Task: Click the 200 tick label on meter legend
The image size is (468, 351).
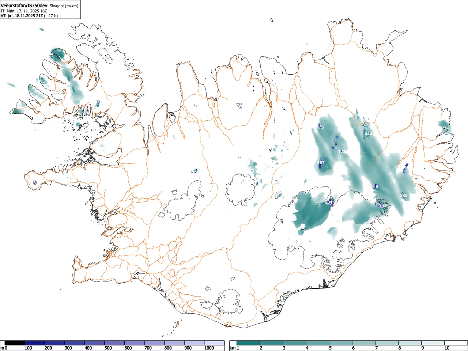Action: (x=49, y=348)
